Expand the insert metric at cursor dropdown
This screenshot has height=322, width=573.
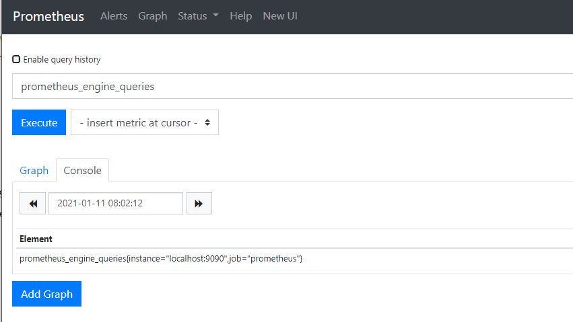tap(144, 123)
